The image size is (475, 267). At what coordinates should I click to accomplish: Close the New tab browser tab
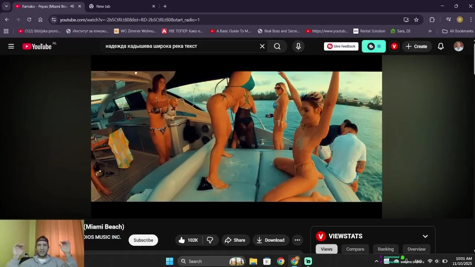[x=154, y=6]
